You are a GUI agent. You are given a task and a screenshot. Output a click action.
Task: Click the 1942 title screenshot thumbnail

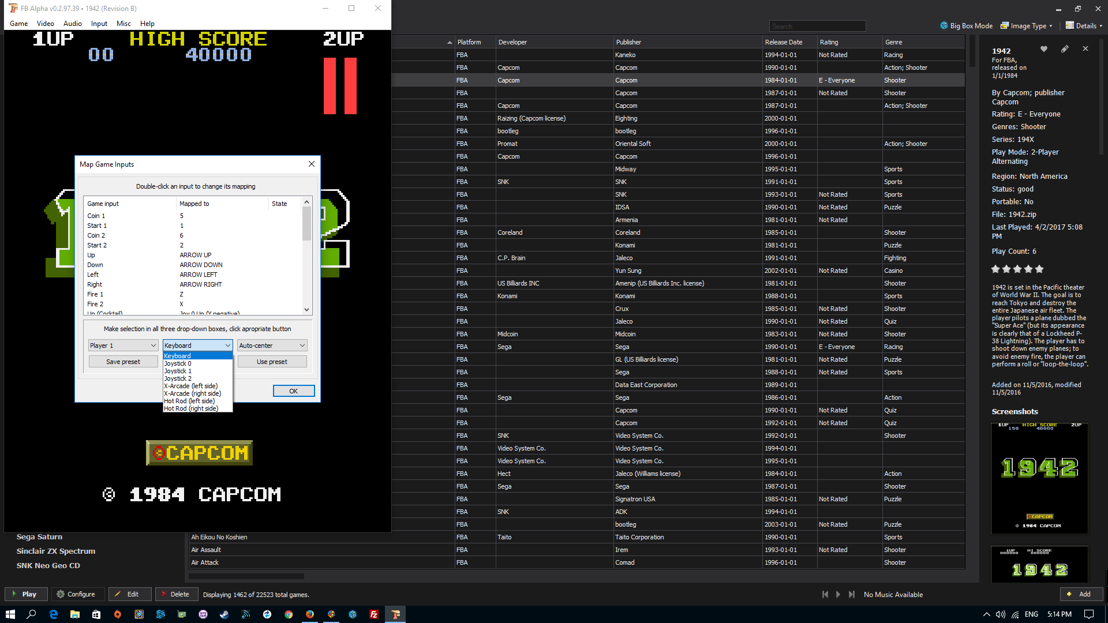(x=1039, y=478)
